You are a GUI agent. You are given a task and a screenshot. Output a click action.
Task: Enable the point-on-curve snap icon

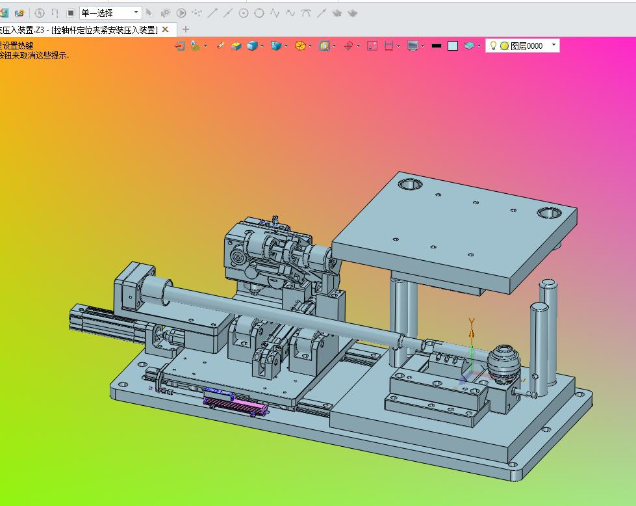pos(275,14)
